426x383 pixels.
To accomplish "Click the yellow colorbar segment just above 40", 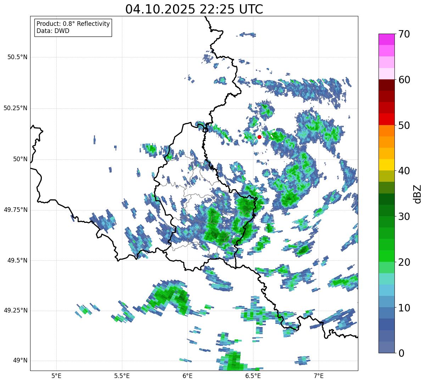I will click(386, 165).
